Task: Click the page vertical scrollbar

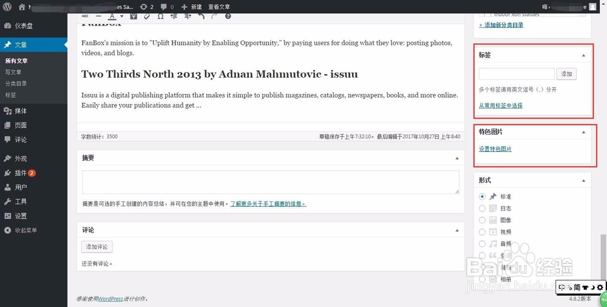Action: tap(603, 257)
